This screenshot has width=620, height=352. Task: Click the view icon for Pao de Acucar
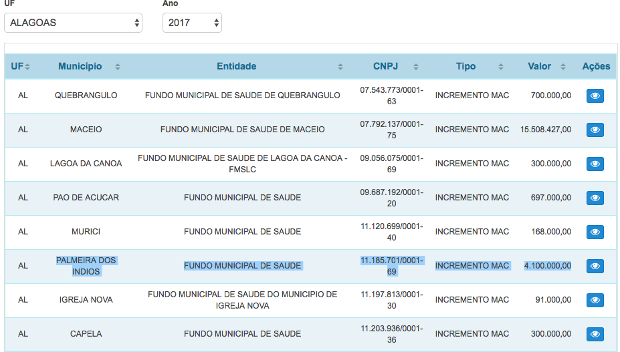[x=595, y=198]
